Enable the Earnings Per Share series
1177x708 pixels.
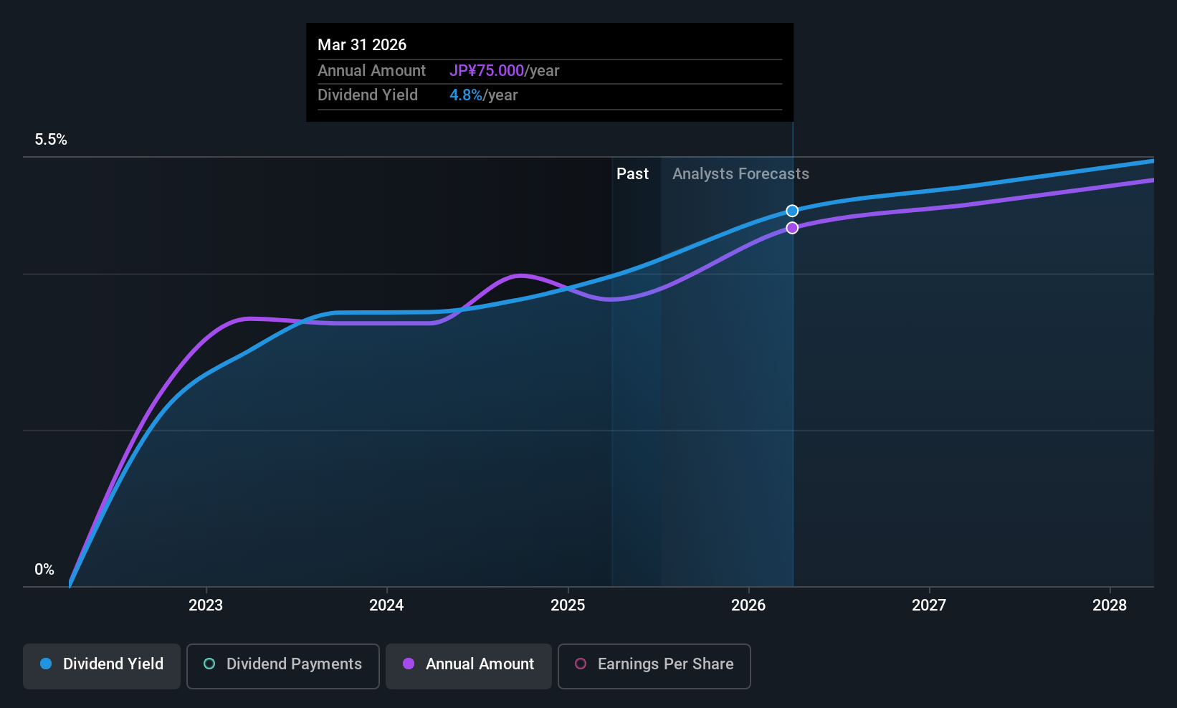654,666
